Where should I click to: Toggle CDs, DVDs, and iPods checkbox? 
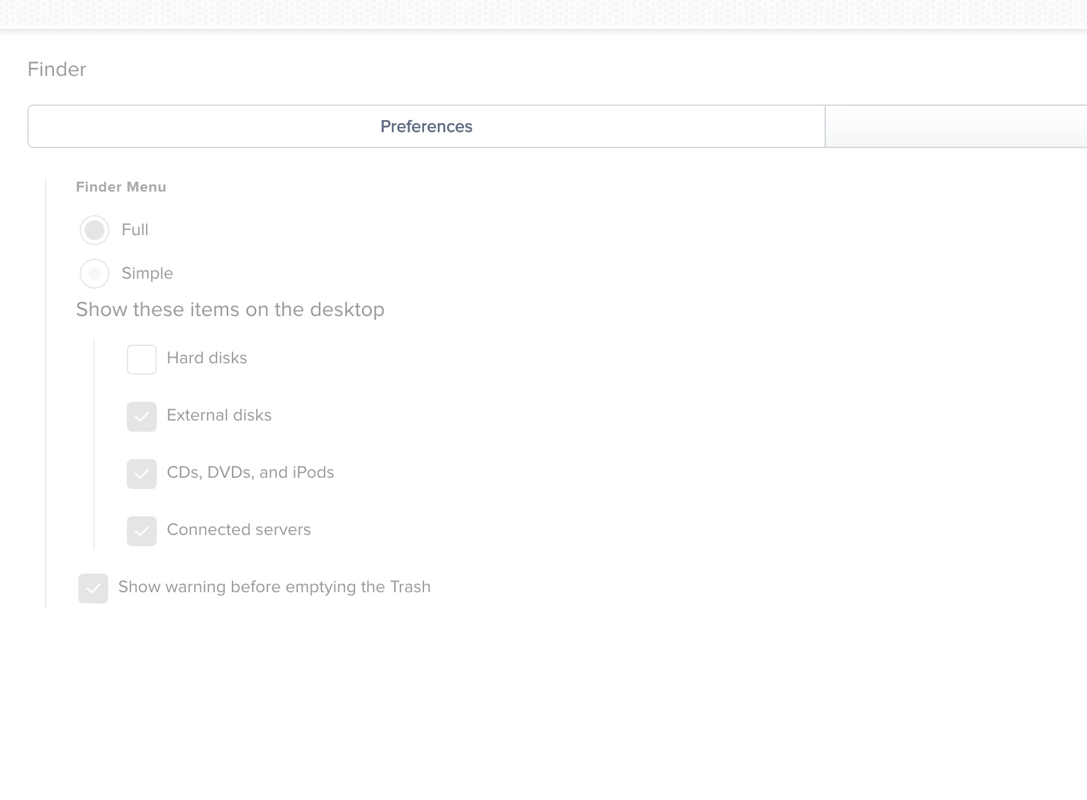142,474
